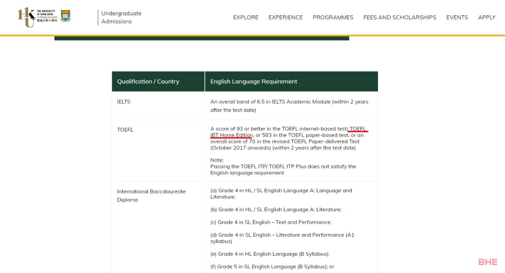This screenshot has width=505, height=273.
Task: Select the TOEFL row label
Action: click(x=125, y=130)
